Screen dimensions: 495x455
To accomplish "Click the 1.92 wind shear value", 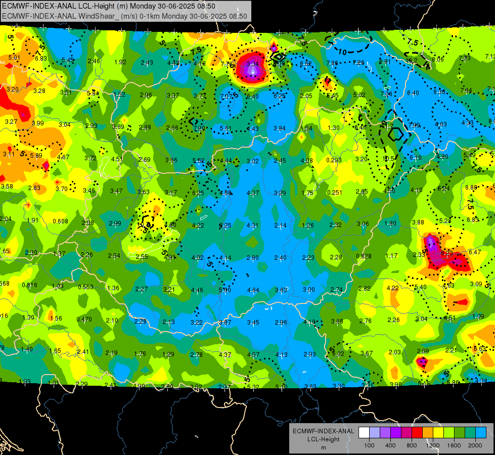I will pos(120,62).
